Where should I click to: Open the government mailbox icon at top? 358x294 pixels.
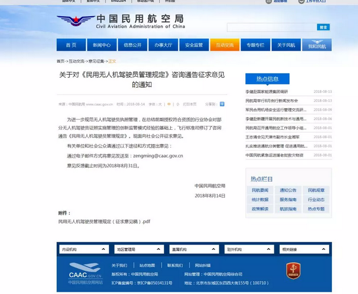pos(269,2)
